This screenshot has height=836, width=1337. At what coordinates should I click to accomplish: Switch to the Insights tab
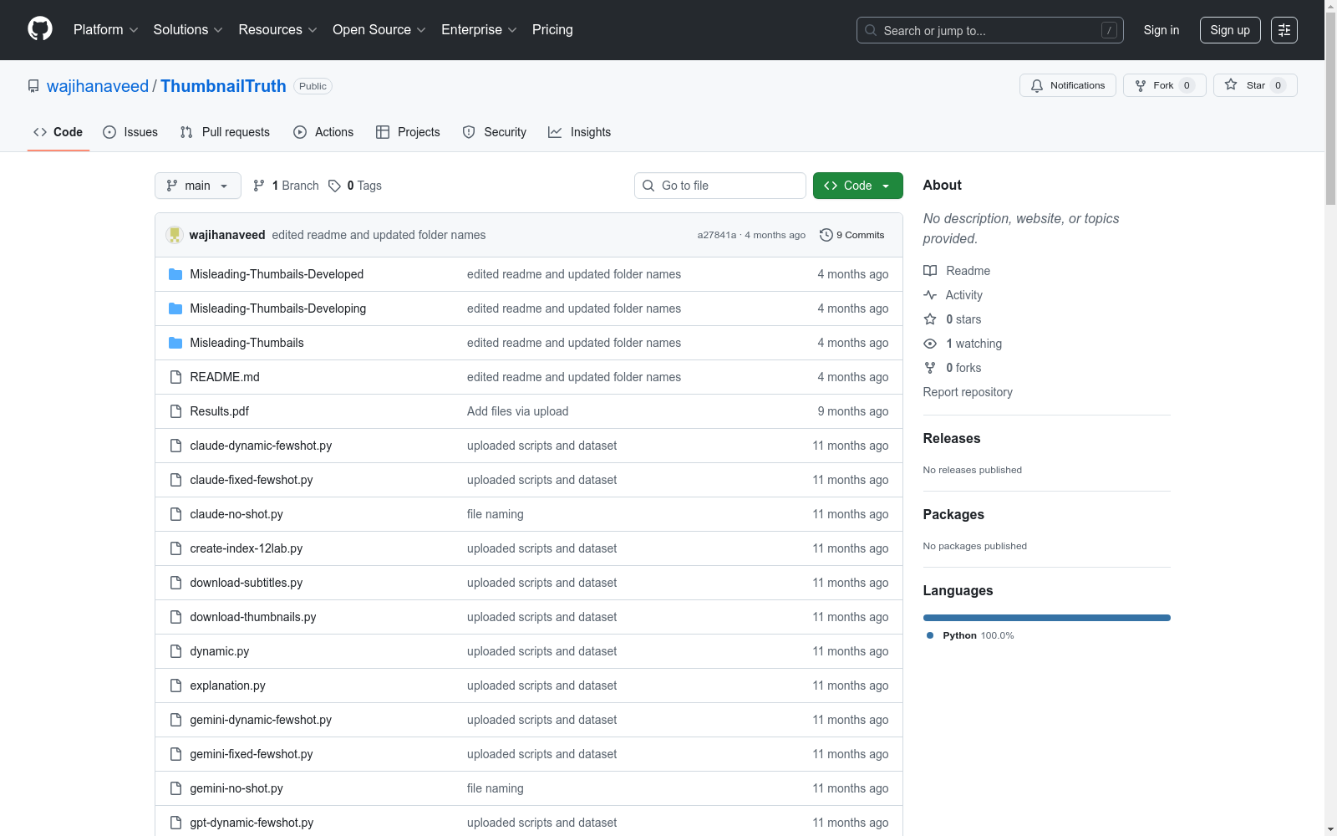pos(580,132)
